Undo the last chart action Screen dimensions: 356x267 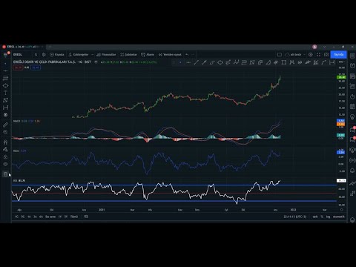(x=187, y=55)
